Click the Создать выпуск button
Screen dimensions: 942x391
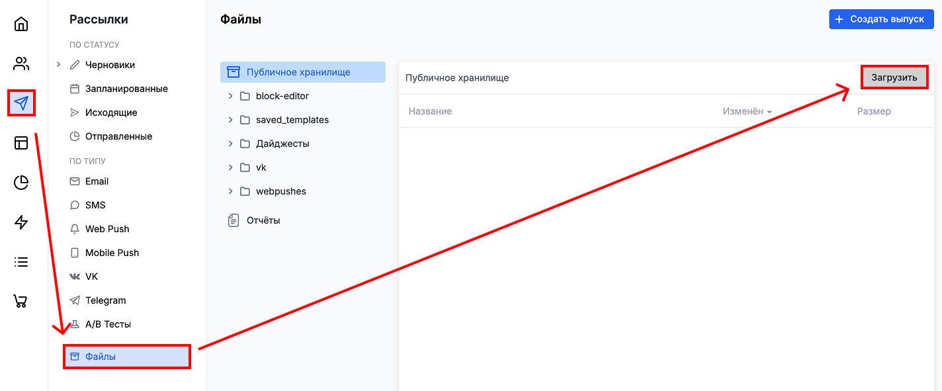tap(881, 19)
